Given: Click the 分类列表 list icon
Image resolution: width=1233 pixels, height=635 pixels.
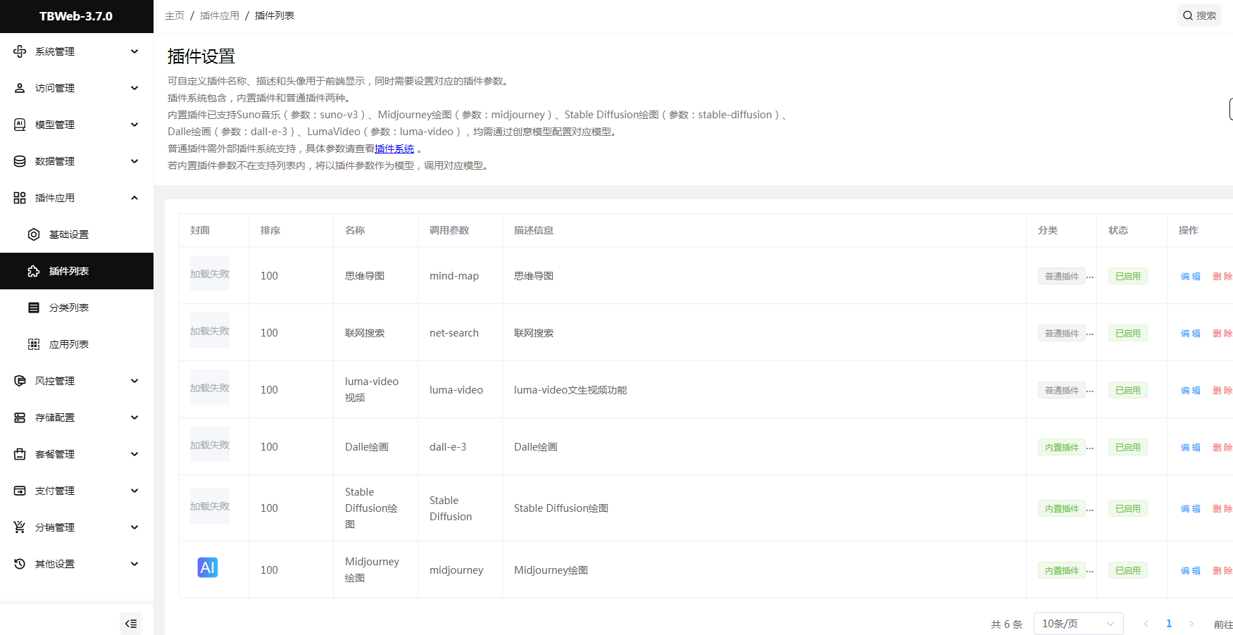Looking at the screenshot, I should pos(34,308).
